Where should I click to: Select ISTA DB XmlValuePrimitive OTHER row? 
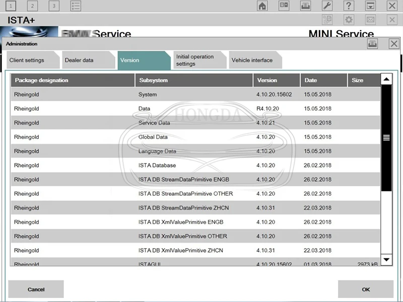(x=195, y=236)
